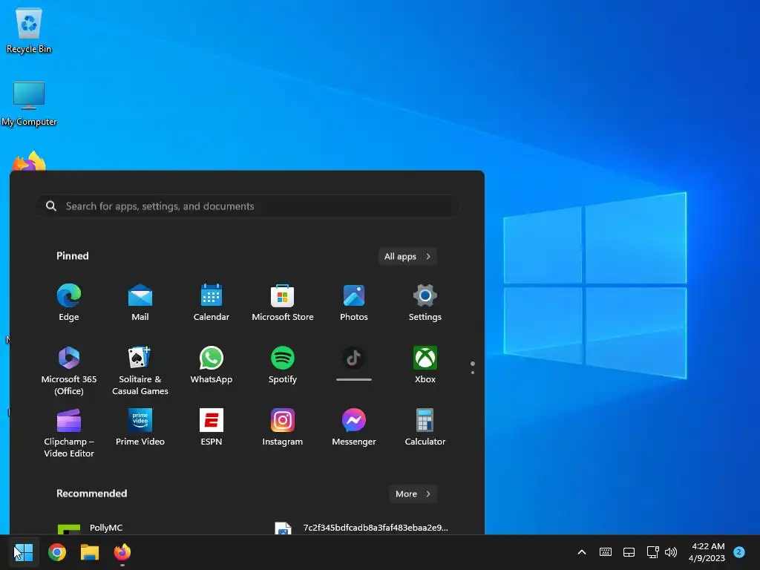
Task: Open Instagram from pinned apps
Action: (x=283, y=427)
